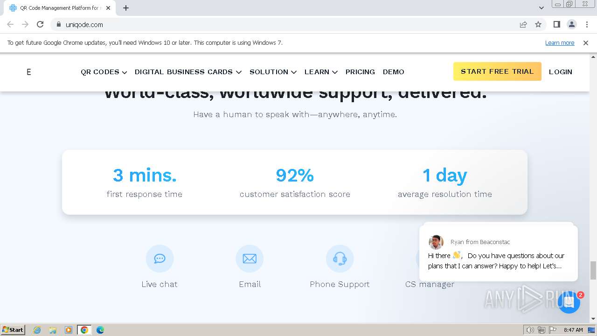
Task: Open file explorer folder in taskbar
Action: coord(53,329)
